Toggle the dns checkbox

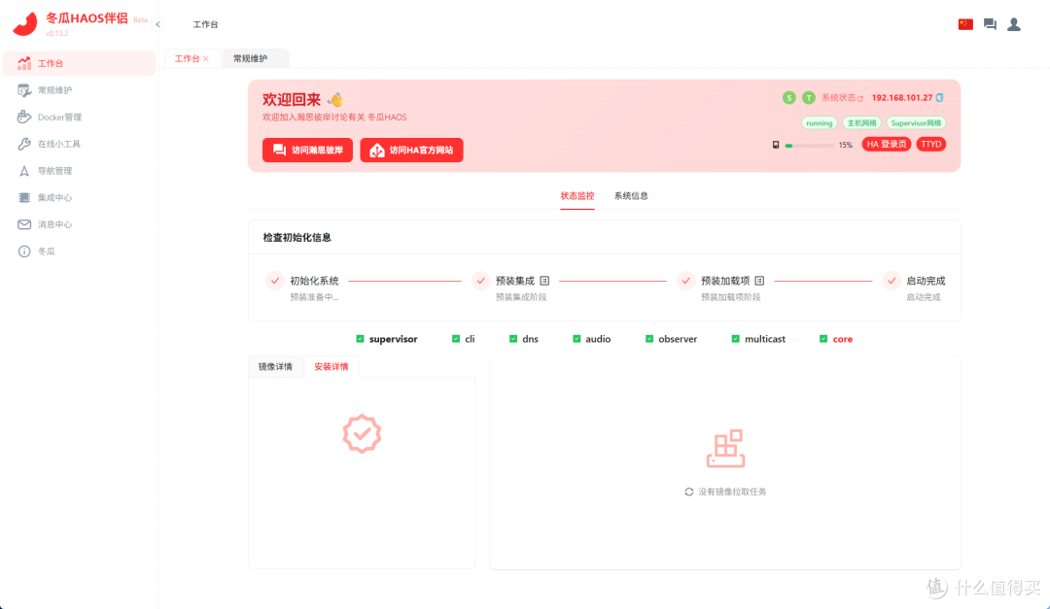(x=513, y=339)
